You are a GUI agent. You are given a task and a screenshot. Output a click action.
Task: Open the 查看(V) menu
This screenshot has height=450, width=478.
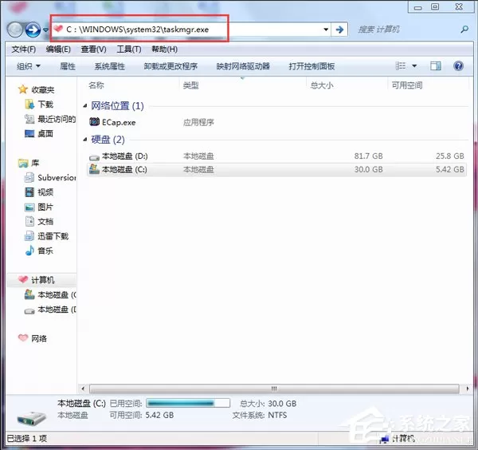point(93,49)
